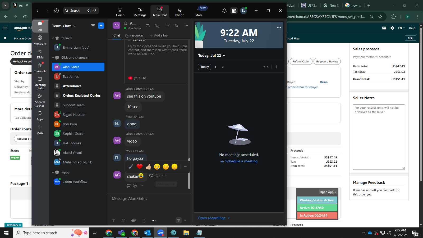The height and width of the screenshot is (238, 423).
Task: Click the Message Alan Gates input field
Action: (149, 199)
